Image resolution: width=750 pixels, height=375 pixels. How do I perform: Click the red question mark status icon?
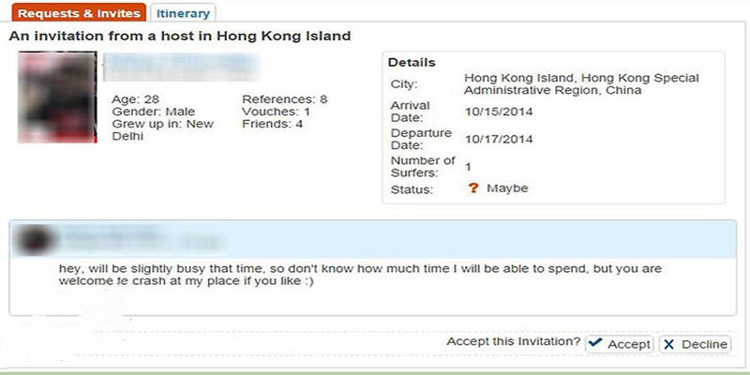[473, 188]
